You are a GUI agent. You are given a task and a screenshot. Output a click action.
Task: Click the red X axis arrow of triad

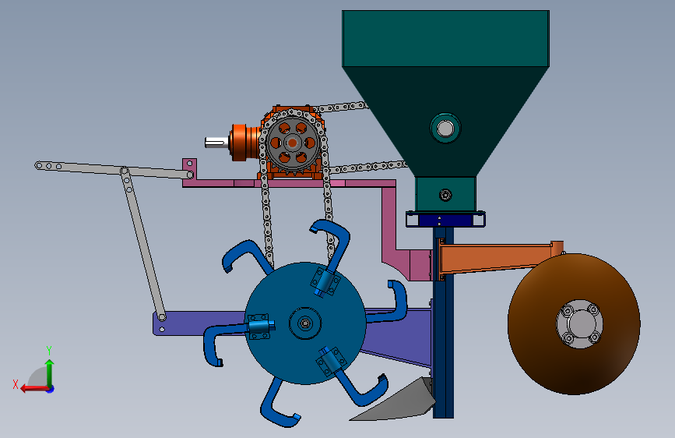34,388
